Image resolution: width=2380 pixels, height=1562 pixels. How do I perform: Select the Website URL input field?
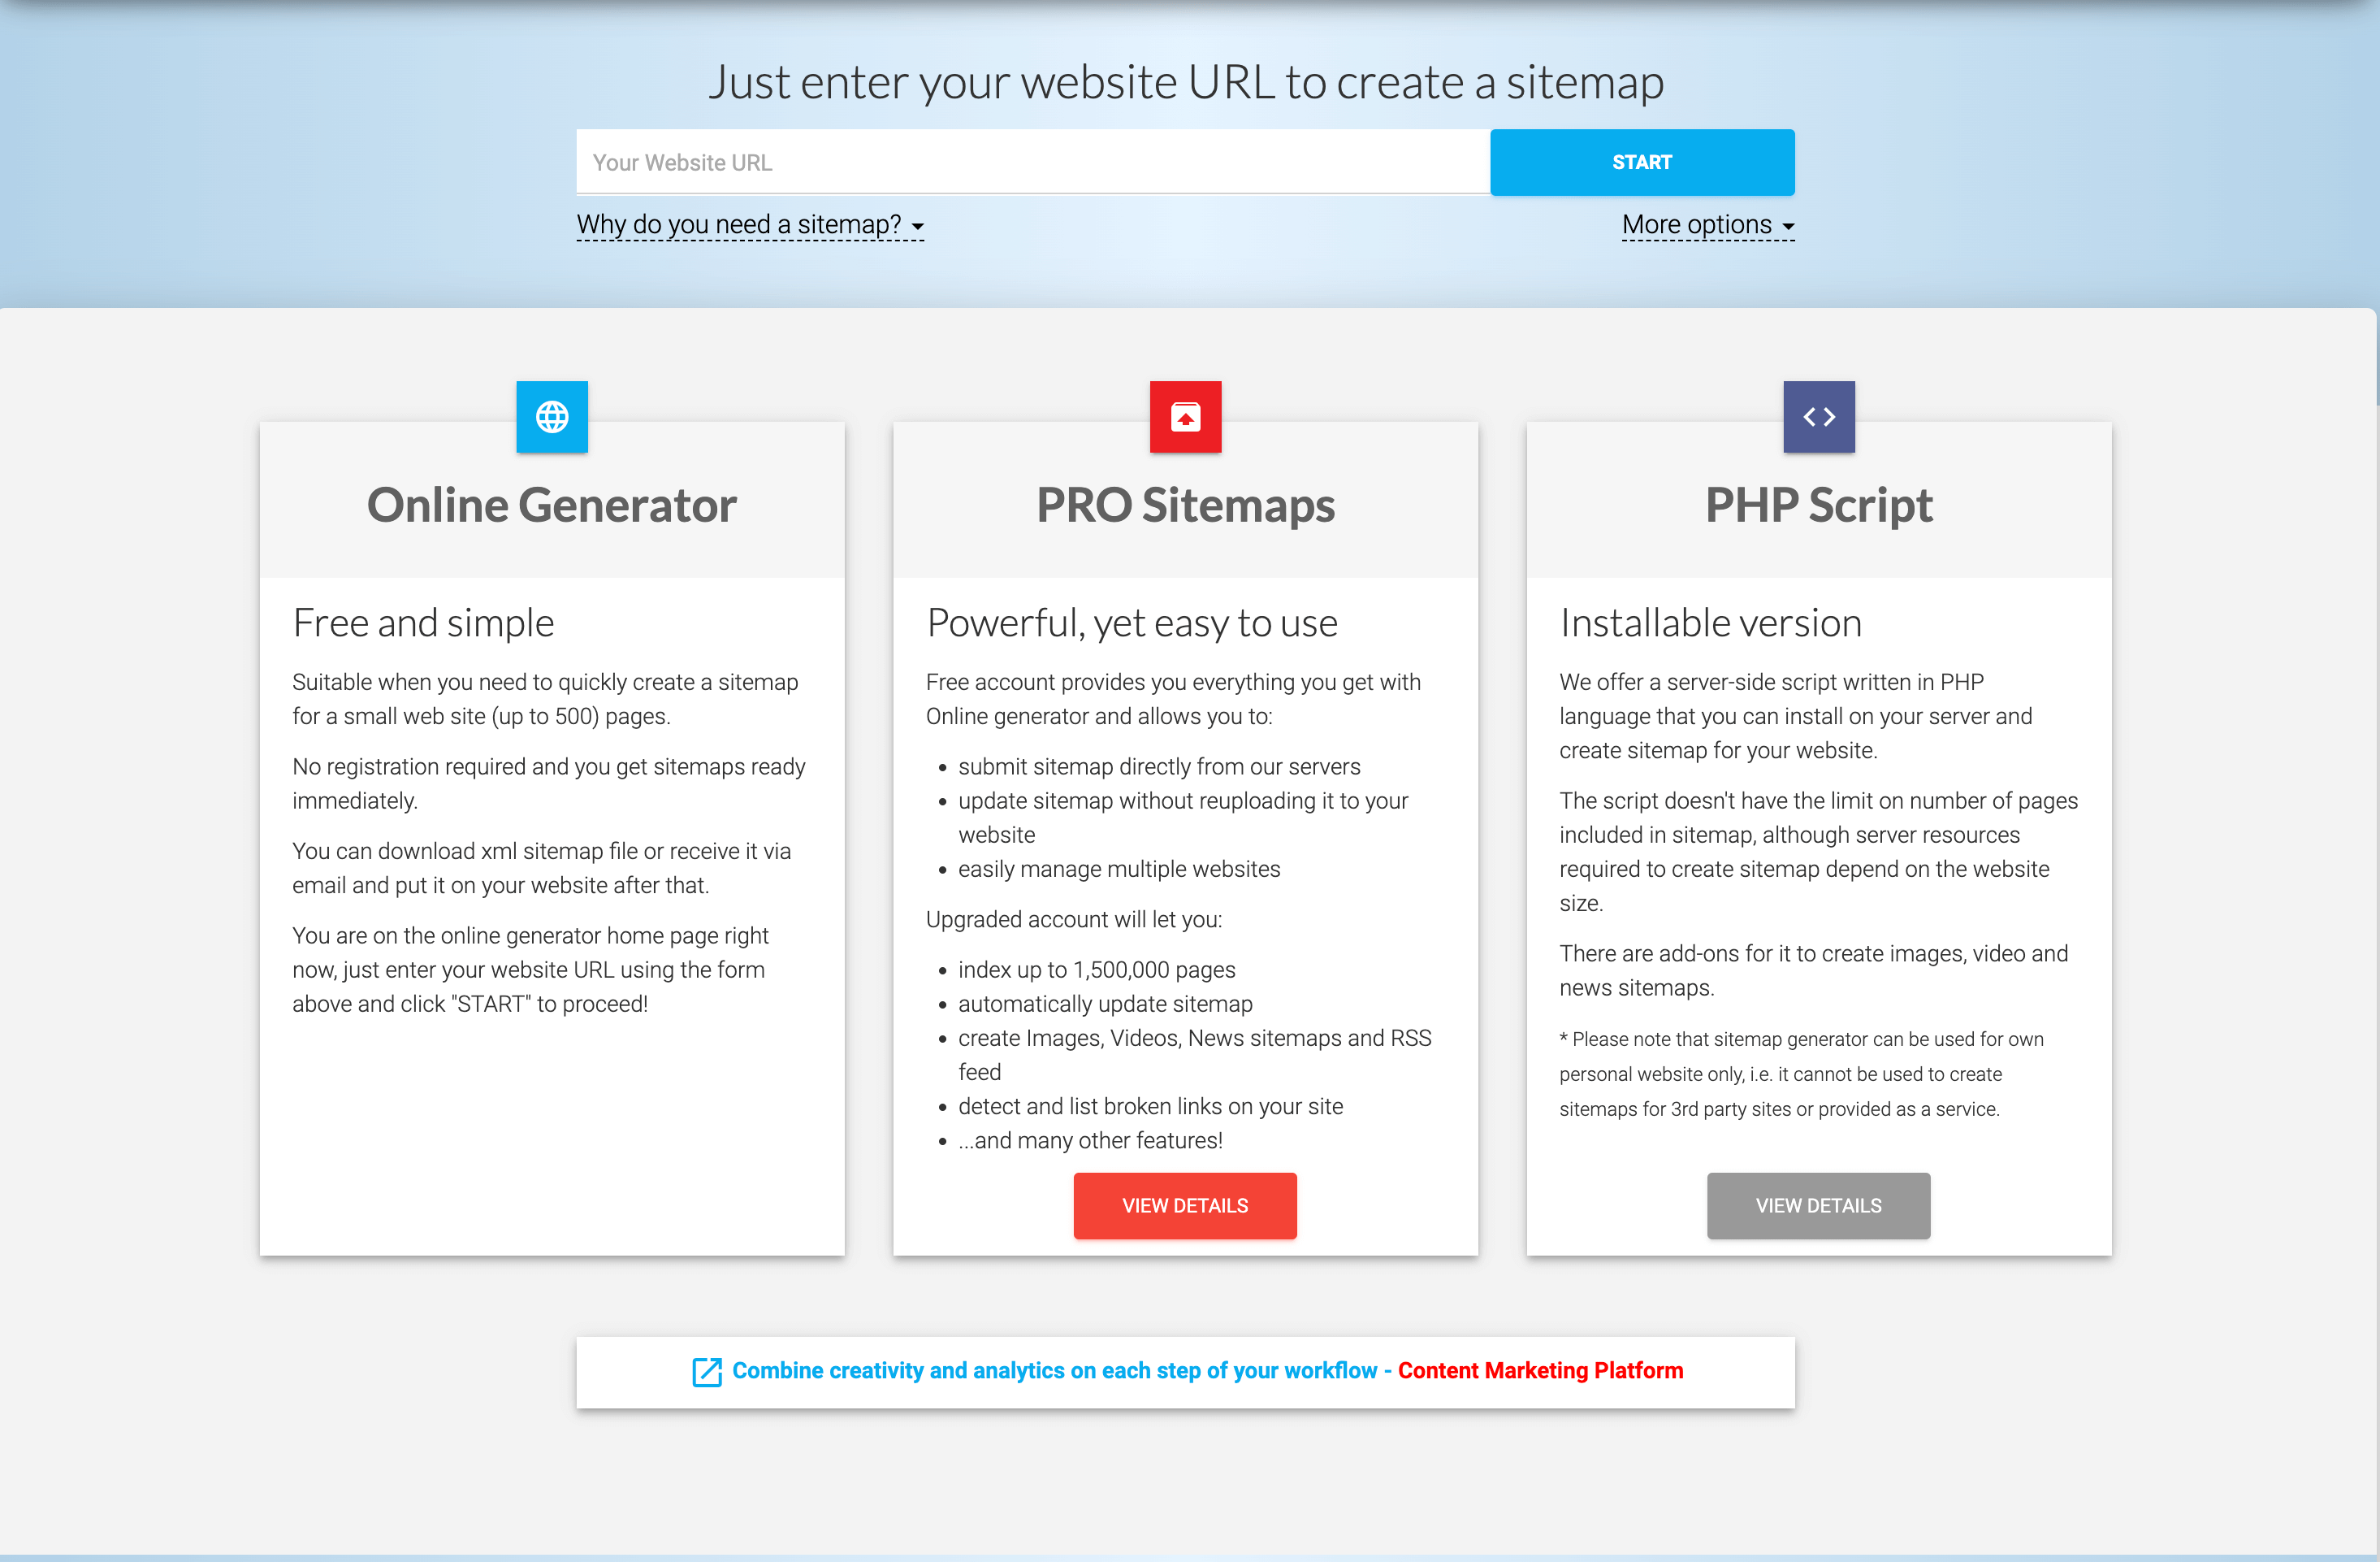(1032, 160)
